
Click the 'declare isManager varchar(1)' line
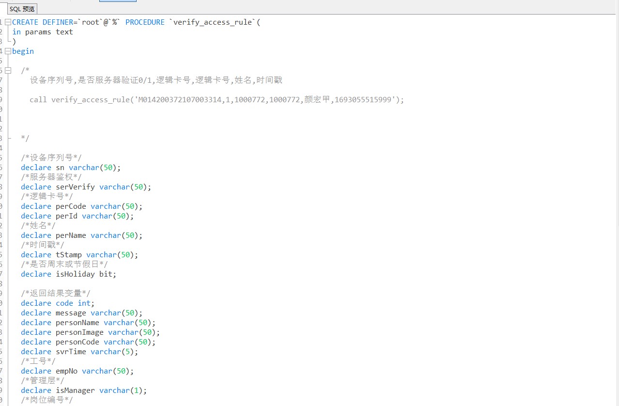(83, 390)
